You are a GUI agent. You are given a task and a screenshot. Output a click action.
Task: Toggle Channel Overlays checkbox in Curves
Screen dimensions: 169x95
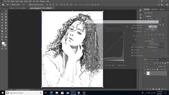tap(132, 47)
